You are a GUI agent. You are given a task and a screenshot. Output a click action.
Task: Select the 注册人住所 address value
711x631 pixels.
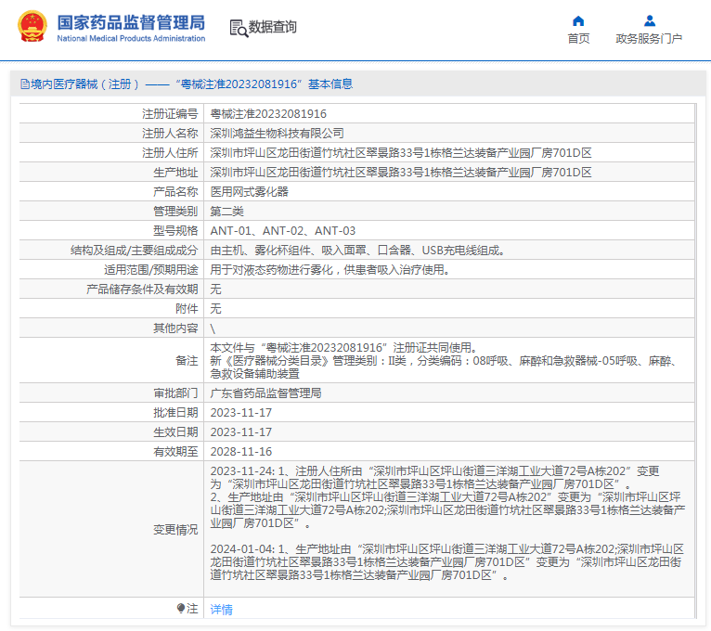pos(401,153)
